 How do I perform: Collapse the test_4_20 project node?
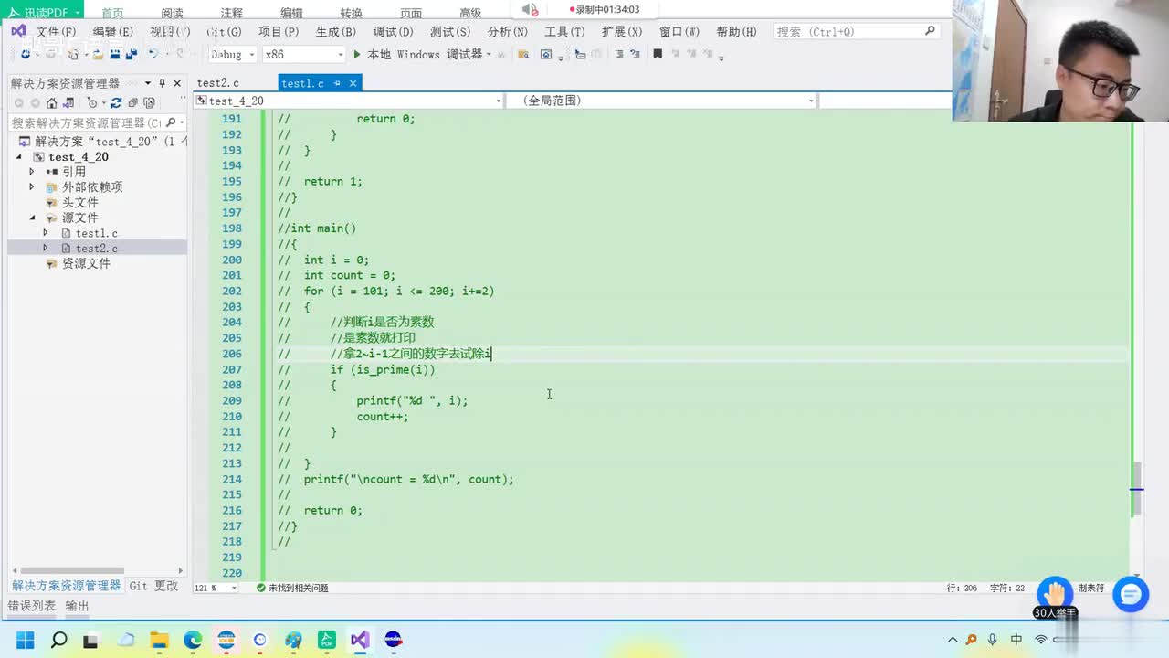click(19, 157)
